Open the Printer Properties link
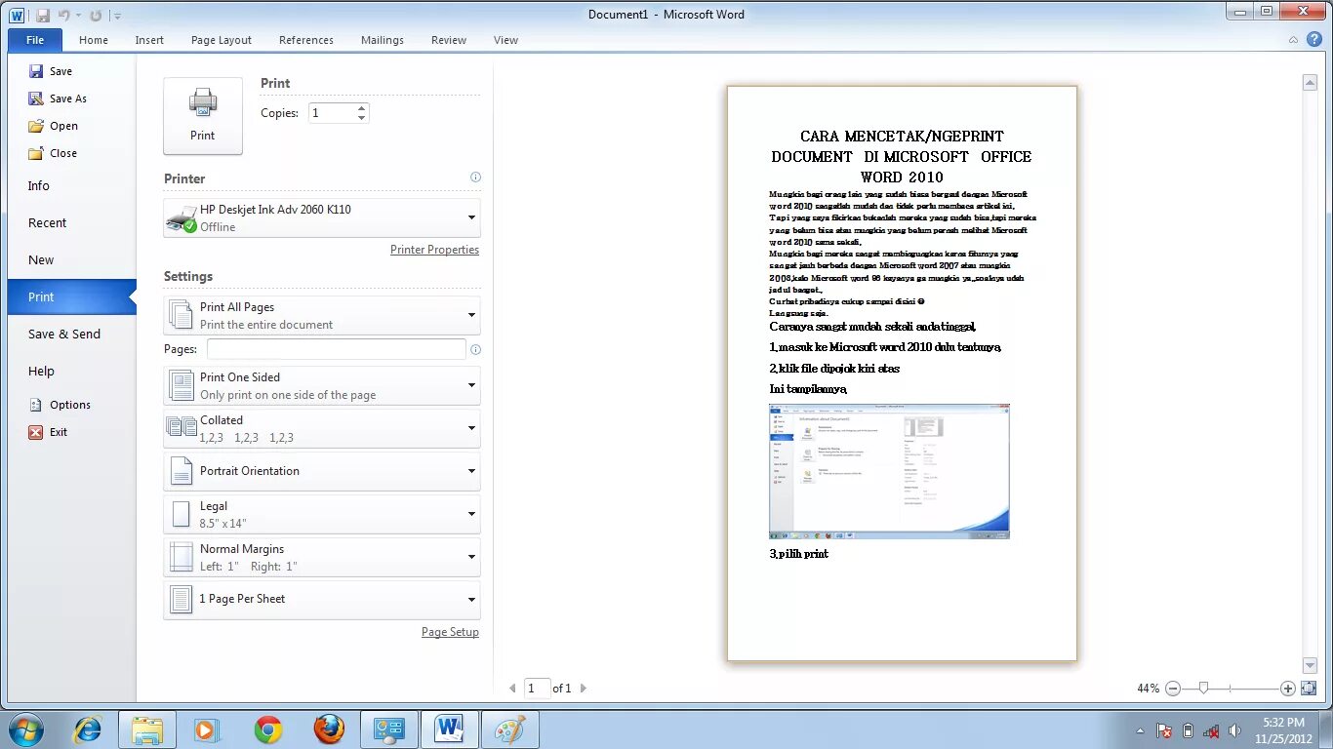 point(434,250)
